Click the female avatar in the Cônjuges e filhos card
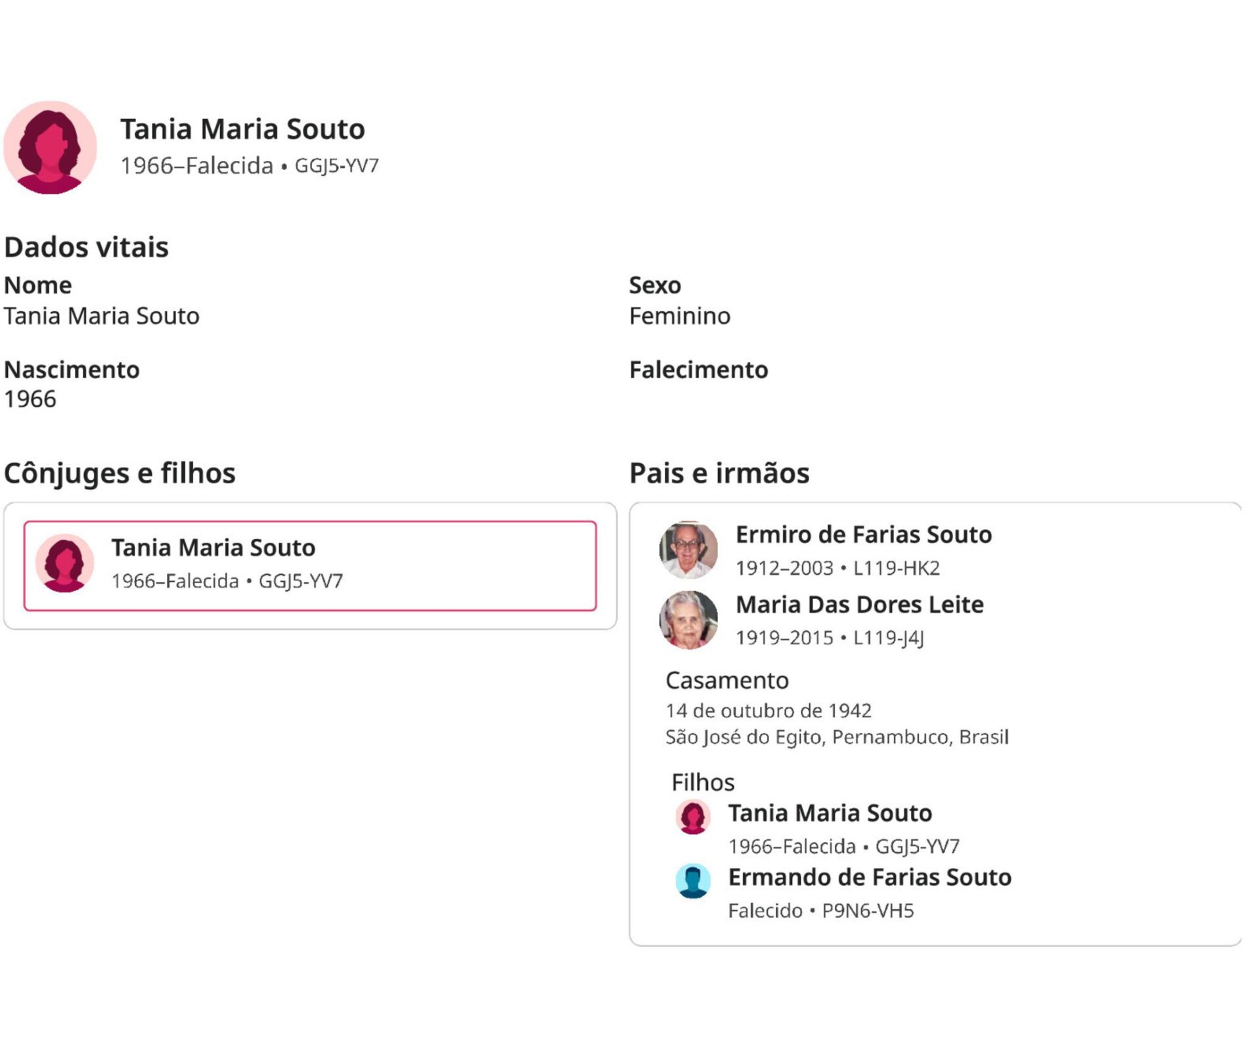1248x1046 pixels. click(x=64, y=563)
